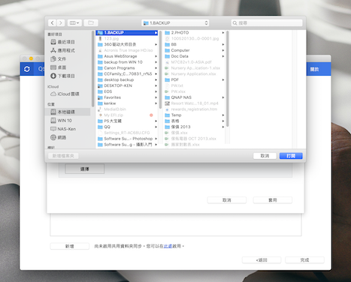Select 下載項目 Downloads in sidebar
Image resolution: width=351 pixels, height=282 pixels.
click(62, 76)
